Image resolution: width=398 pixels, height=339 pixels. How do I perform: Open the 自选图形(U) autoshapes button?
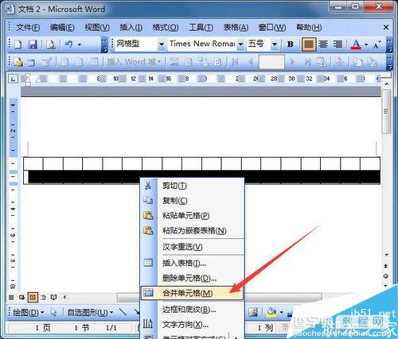click(90, 313)
